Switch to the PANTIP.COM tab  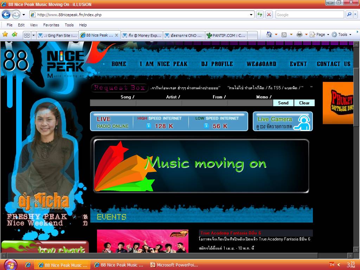coord(226,36)
